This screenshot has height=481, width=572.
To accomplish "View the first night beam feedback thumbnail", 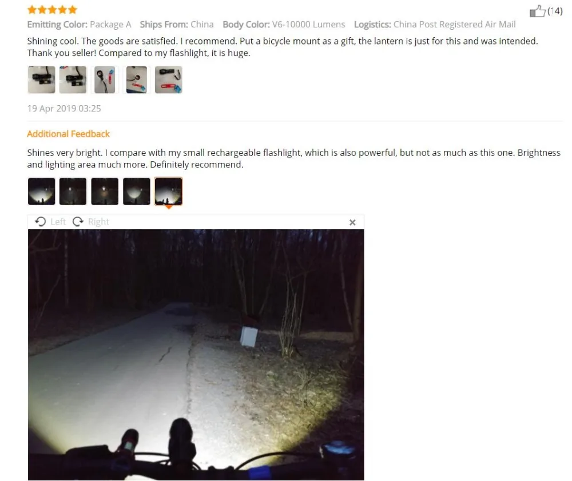I will pyautogui.click(x=41, y=191).
